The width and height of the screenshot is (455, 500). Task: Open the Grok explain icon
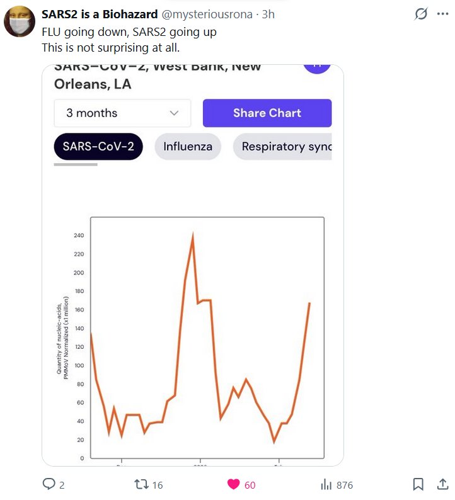pos(420,14)
